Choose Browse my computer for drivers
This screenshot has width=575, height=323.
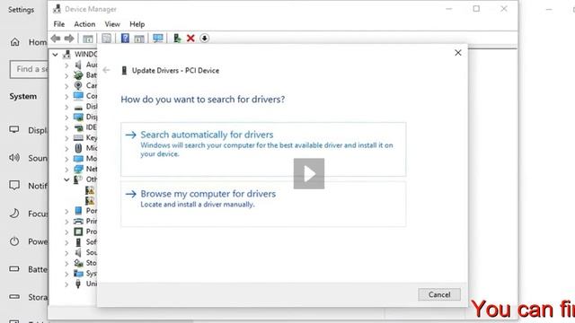(x=263, y=204)
